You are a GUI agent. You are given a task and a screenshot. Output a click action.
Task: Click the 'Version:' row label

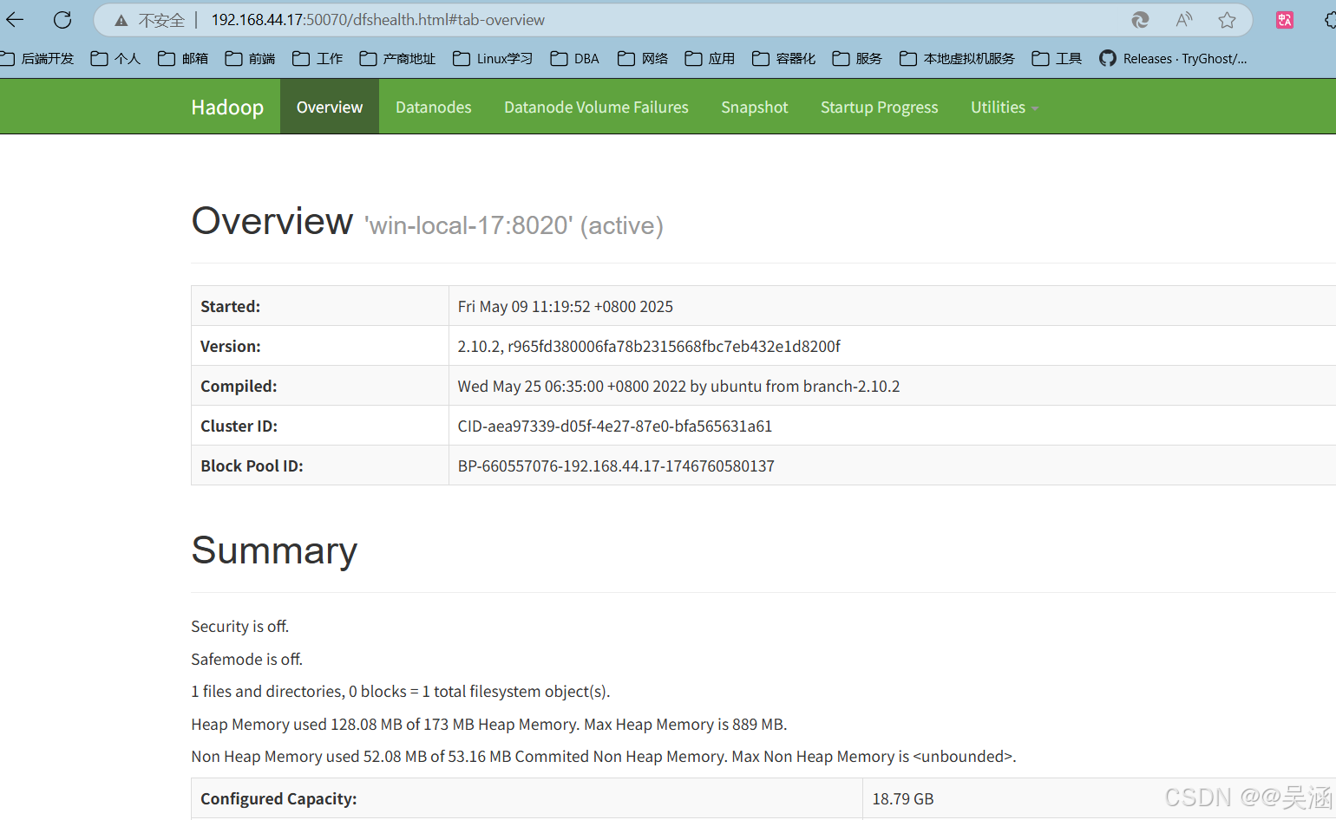pyautogui.click(x=231, y=347)
